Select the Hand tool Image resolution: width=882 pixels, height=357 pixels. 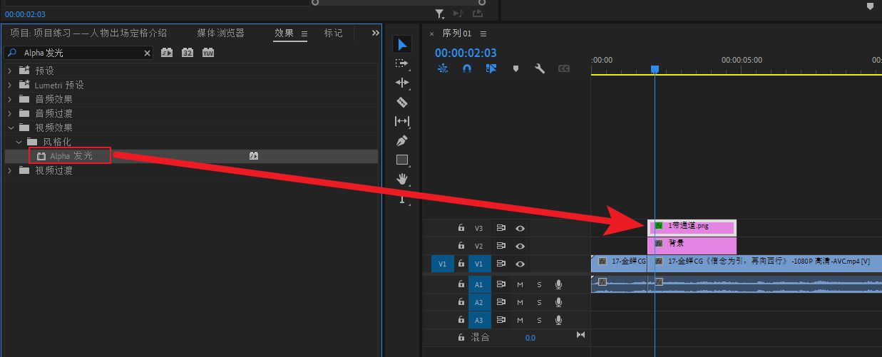[402, 178]
